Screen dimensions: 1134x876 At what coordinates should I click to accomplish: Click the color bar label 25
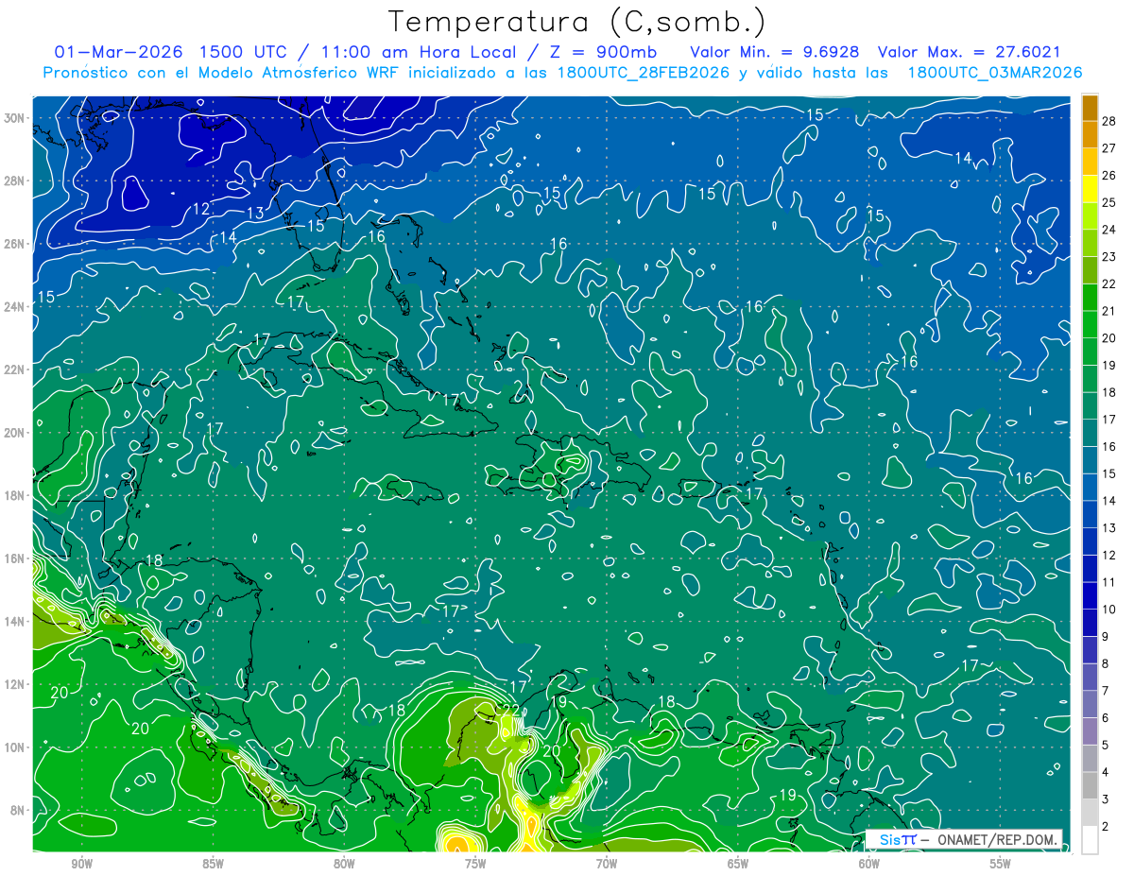click(1109, 202)
